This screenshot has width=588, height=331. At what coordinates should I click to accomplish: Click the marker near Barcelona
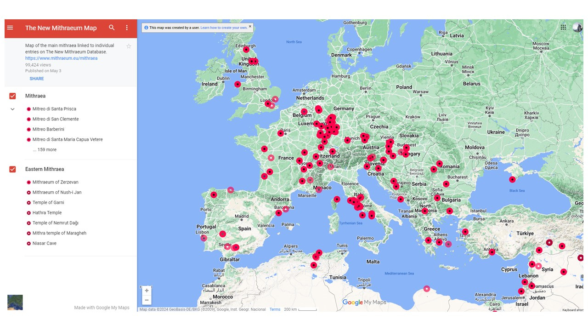(x=286, y=209)
